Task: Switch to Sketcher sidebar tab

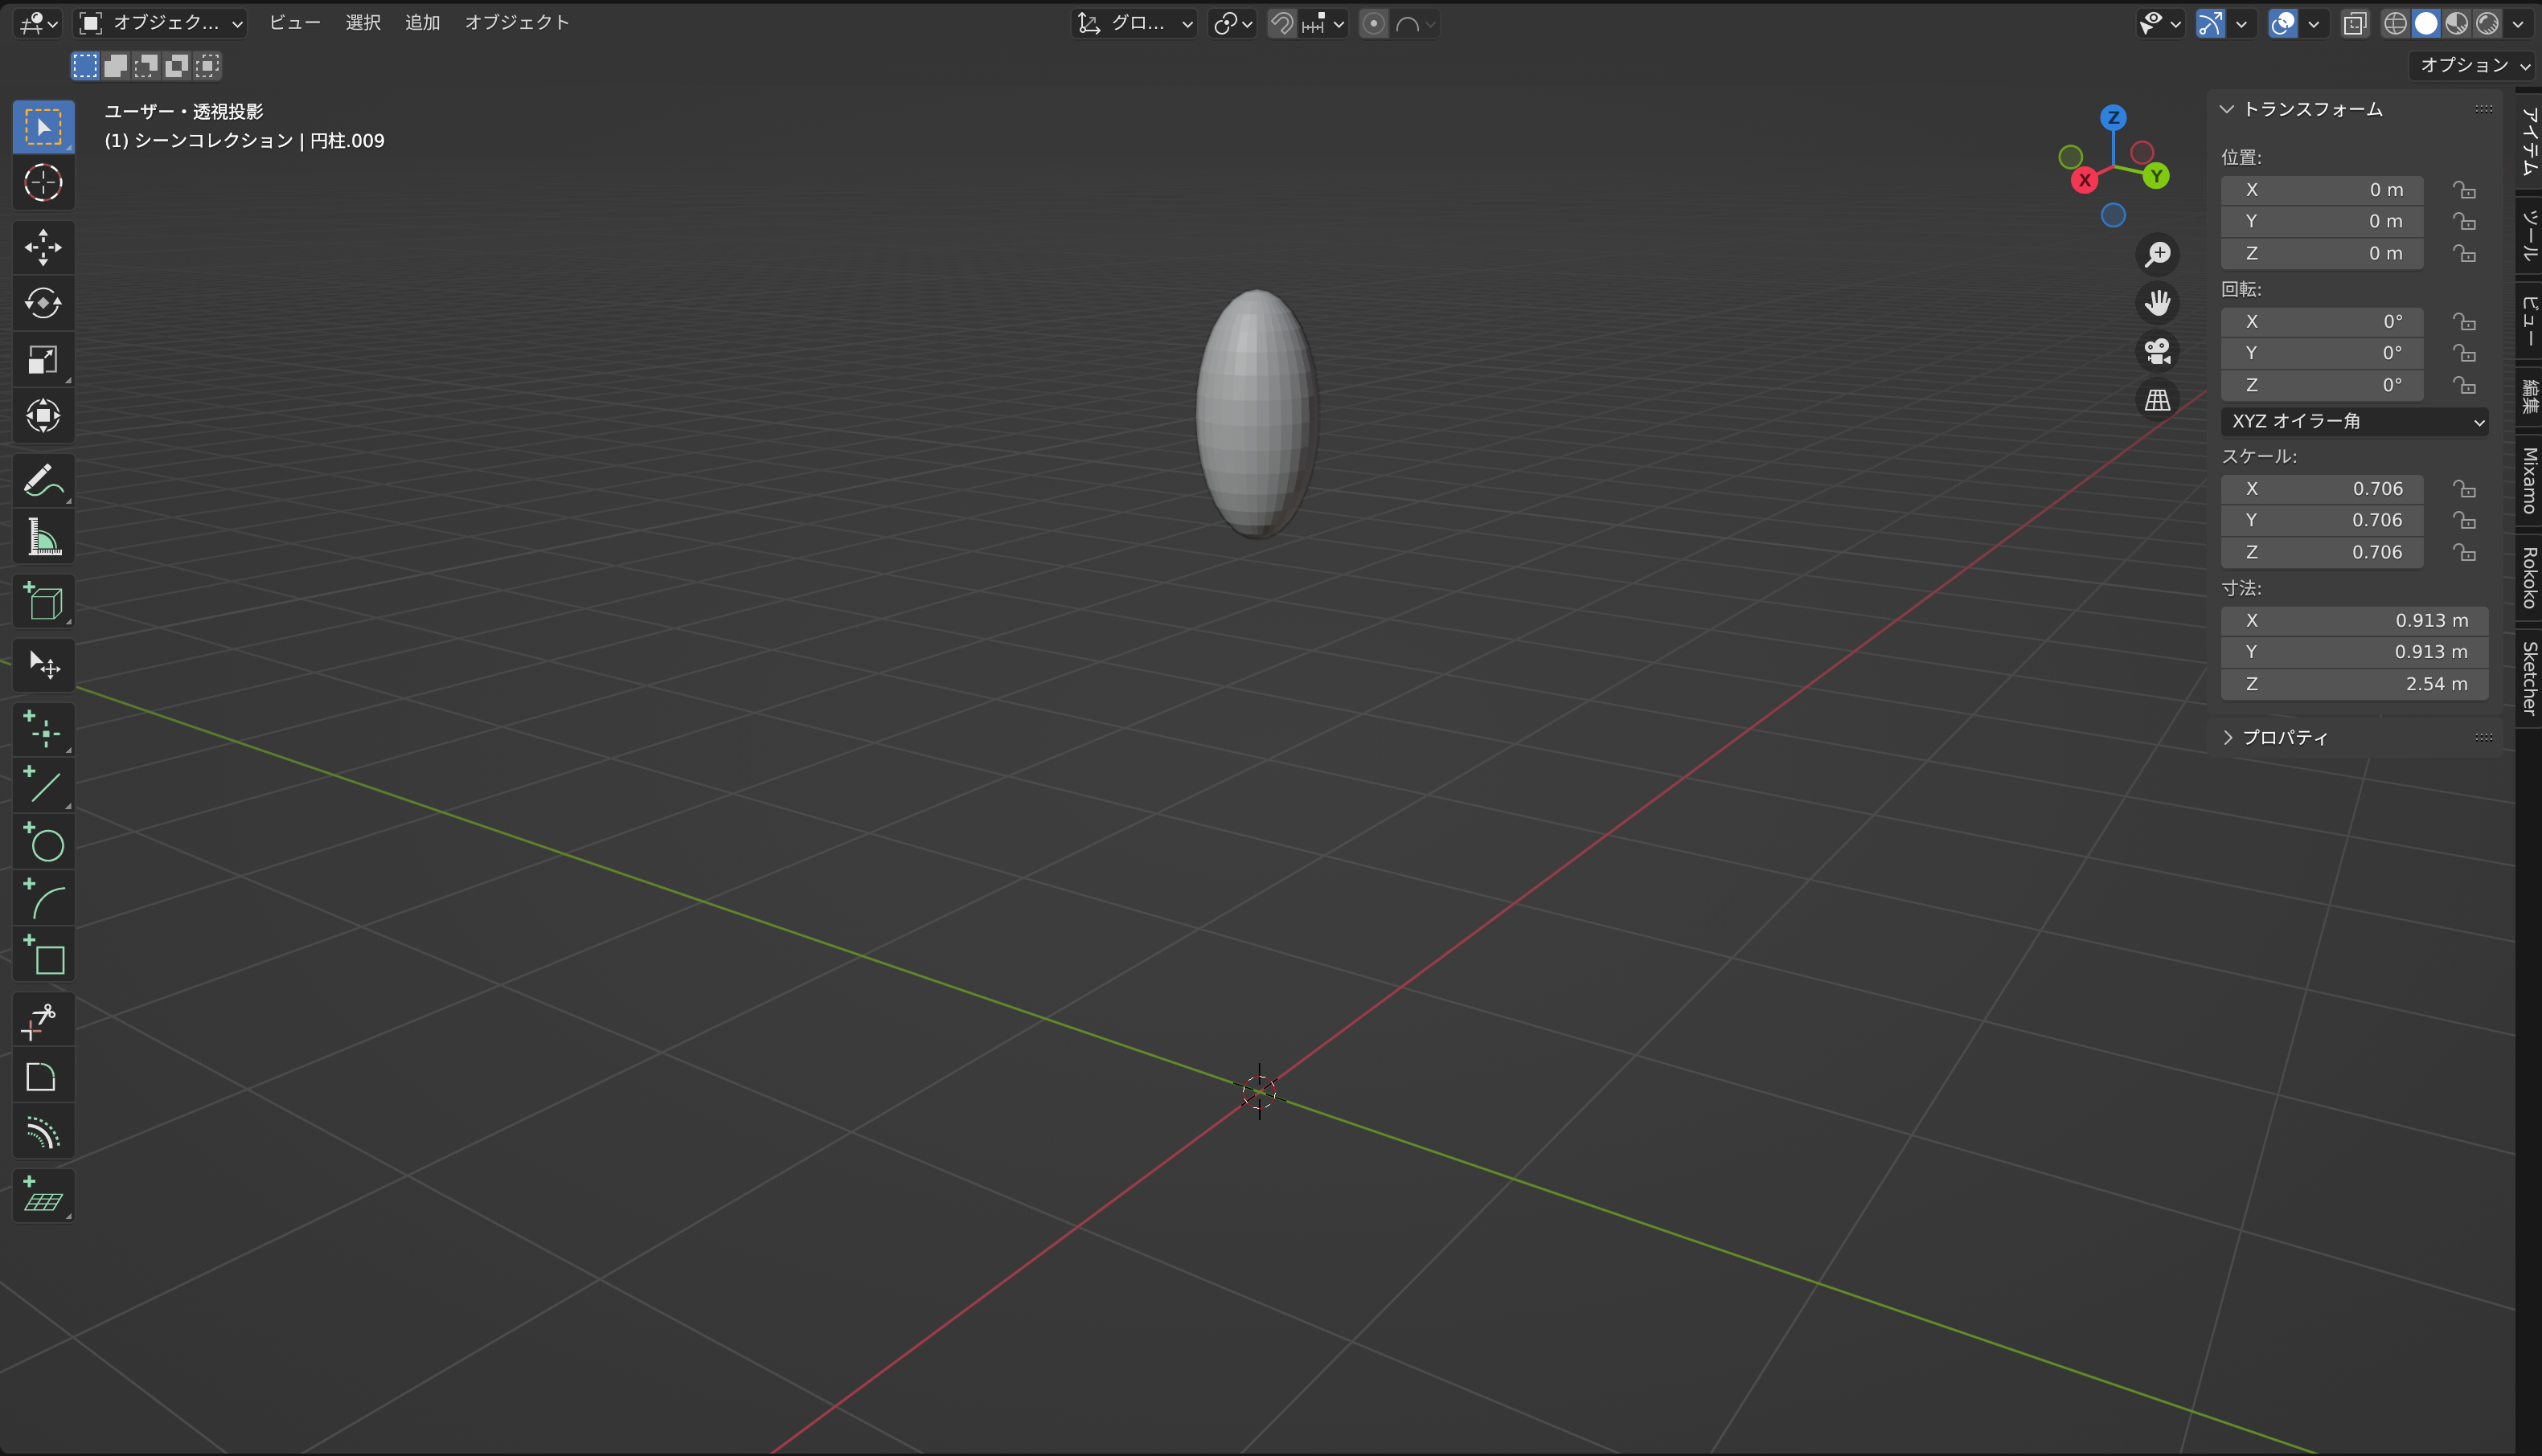Action: click(2529, 677)
